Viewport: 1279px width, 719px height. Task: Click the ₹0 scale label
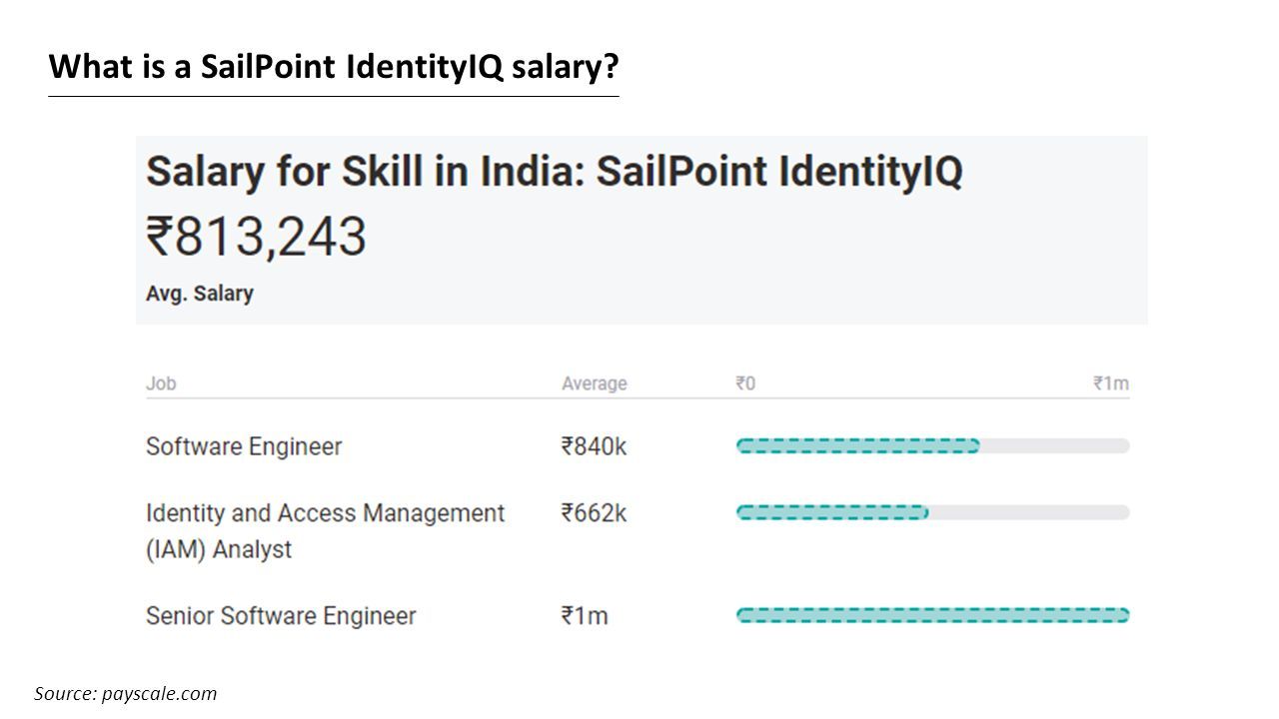coord(745,383)
